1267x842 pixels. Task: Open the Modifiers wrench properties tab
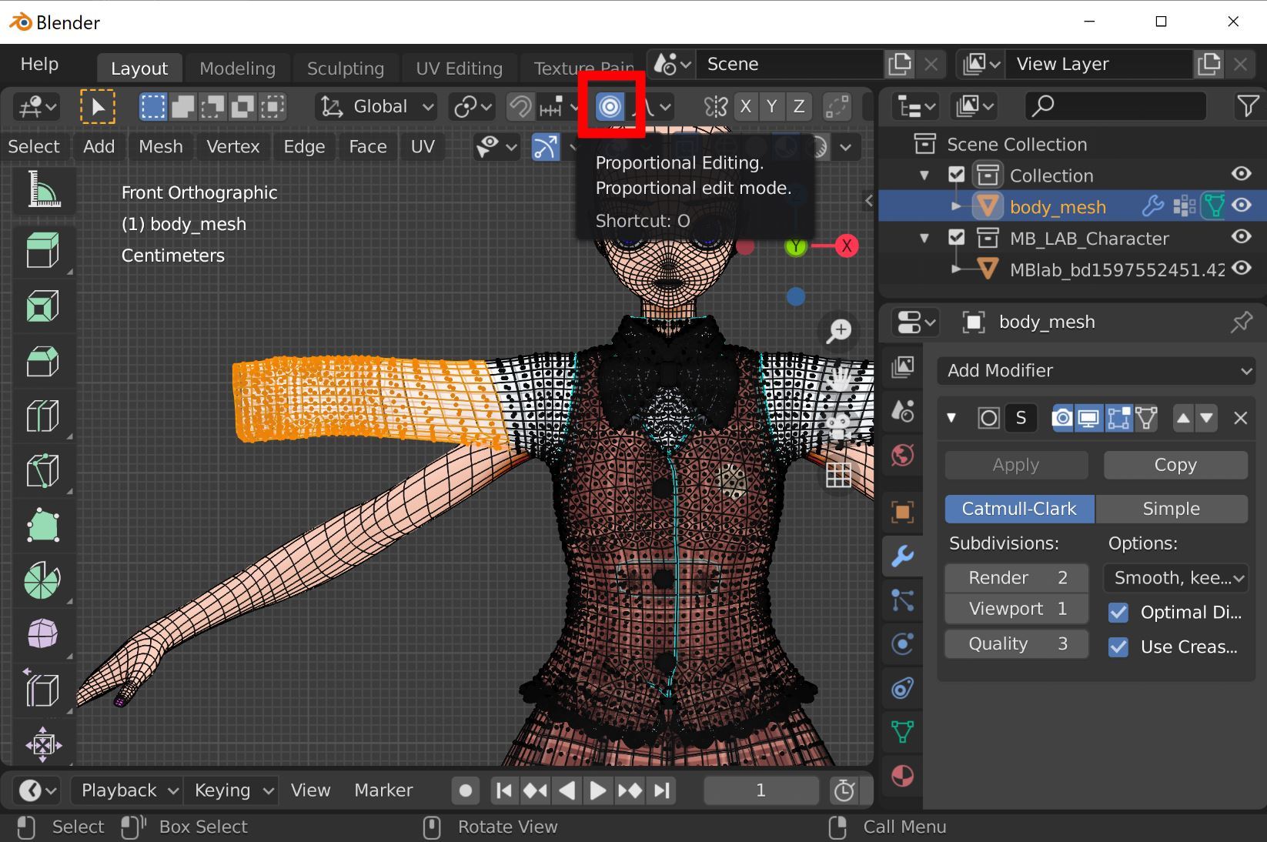tap(902, 556)
